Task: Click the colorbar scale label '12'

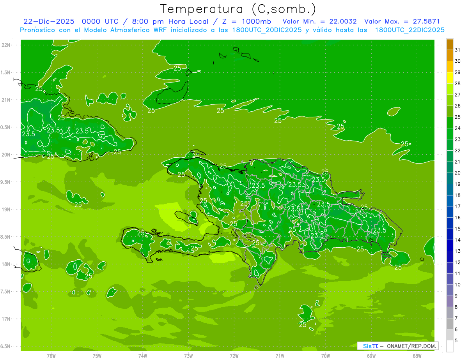Action: coord(457,262)
